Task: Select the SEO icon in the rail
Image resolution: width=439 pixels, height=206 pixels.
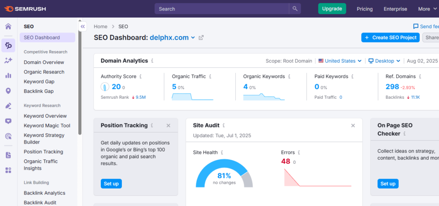Action: tap(9, 45)
